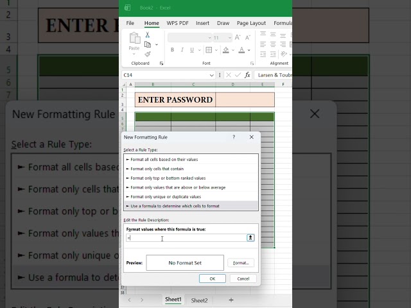Click the Decrease Indent icon
Screen dimensions: 411x308
click(263, 54)
